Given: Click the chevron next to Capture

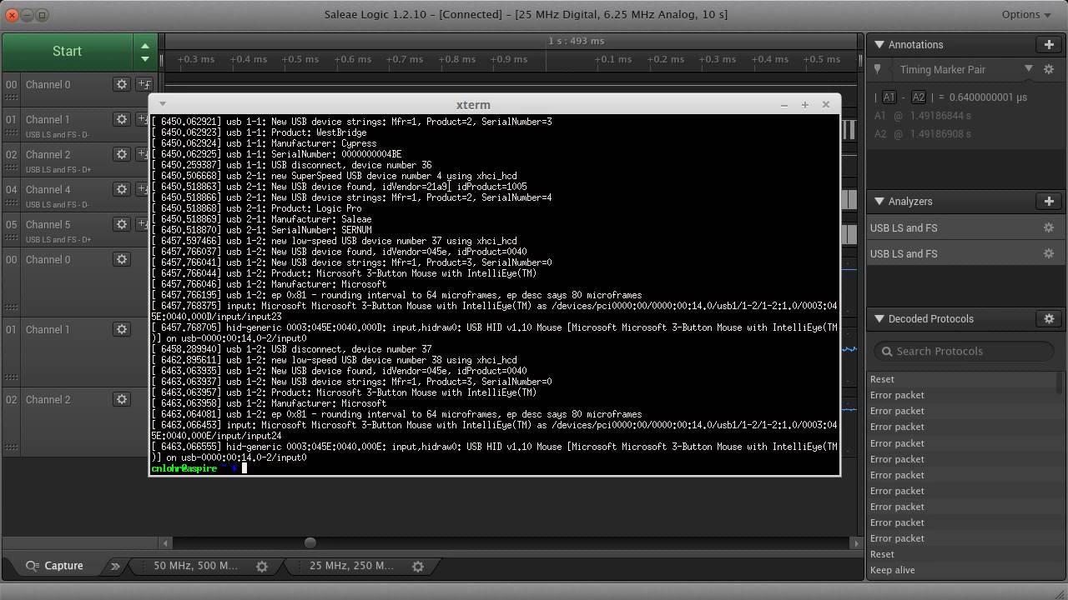Looking at the screenshot, I should point(114,566).
